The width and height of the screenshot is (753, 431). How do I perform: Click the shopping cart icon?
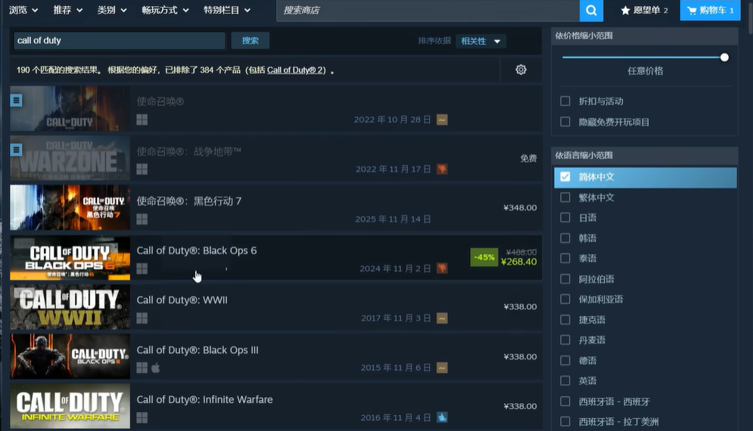point(692,11)
